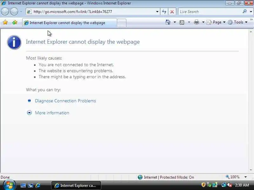Click the tray icon left of the network icon
Viewport: 254px width, 190px height.
(x=215, y=185)
